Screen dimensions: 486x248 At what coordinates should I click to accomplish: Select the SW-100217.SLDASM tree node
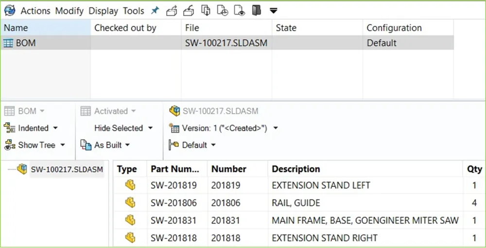(x=67, y=169)
